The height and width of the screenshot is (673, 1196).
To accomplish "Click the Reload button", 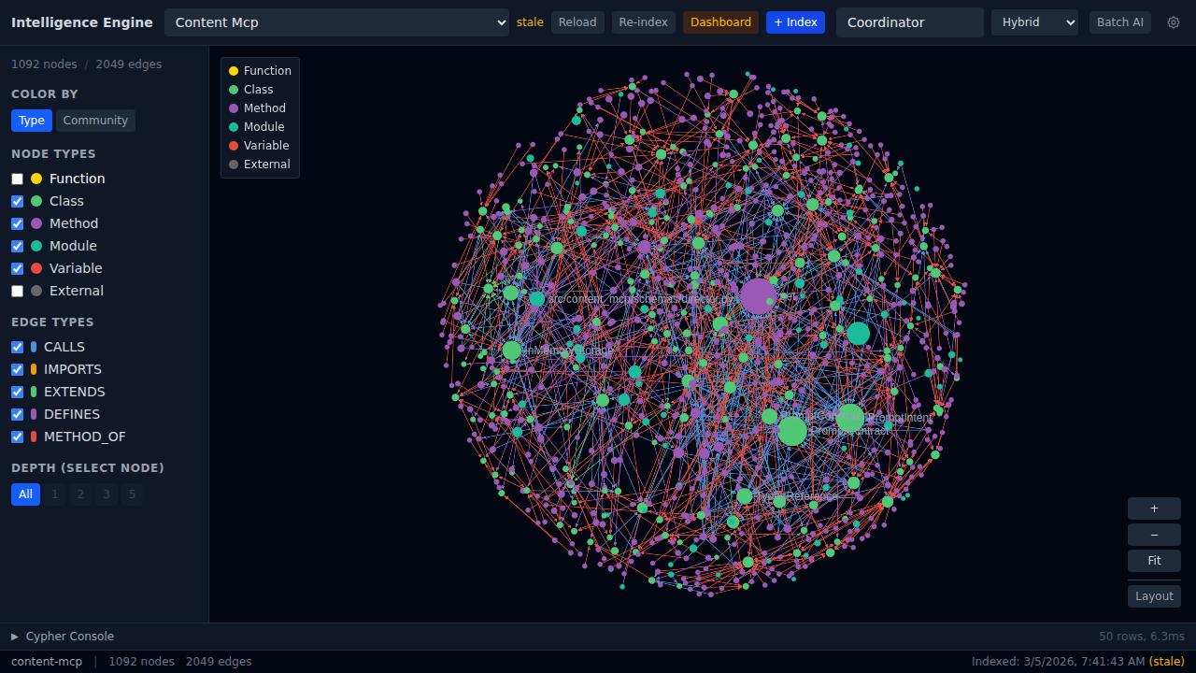I will click(x=577, y=21).
